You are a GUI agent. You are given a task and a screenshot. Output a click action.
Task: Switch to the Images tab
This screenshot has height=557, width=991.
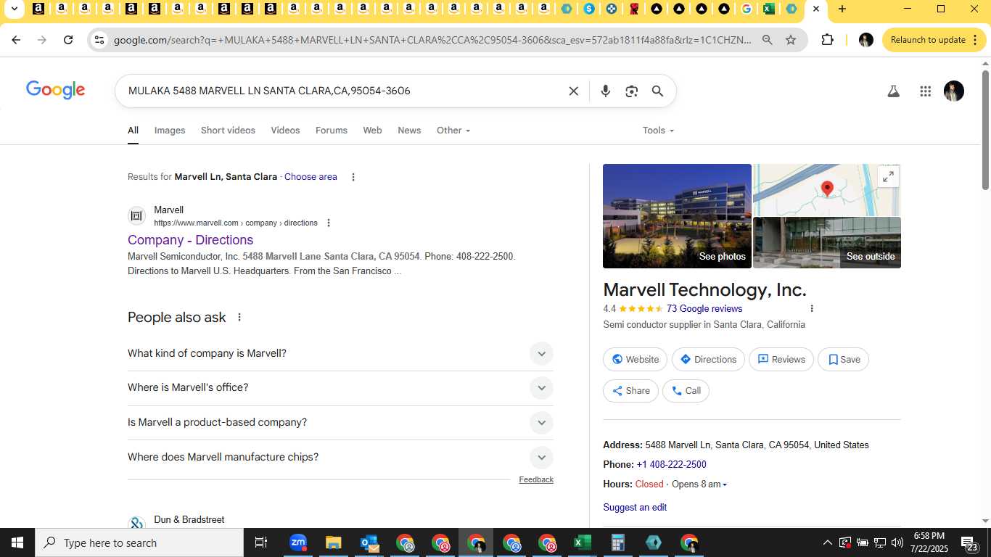click(x=170, y=131)
